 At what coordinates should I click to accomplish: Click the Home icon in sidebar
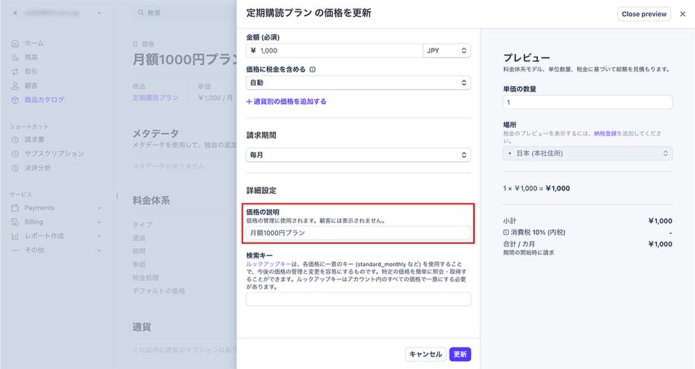coord(15,43)
